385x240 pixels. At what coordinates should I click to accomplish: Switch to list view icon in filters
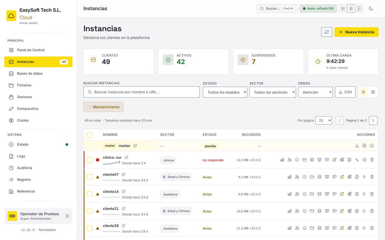363,92
